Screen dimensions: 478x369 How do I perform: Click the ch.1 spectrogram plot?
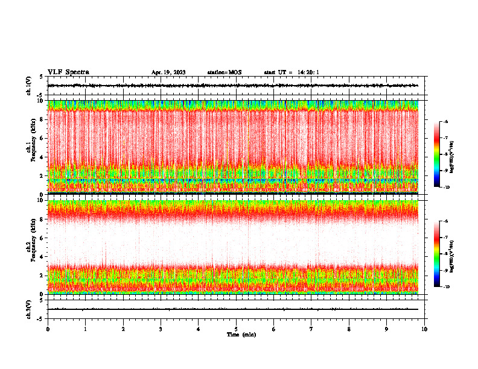point(236,147)
